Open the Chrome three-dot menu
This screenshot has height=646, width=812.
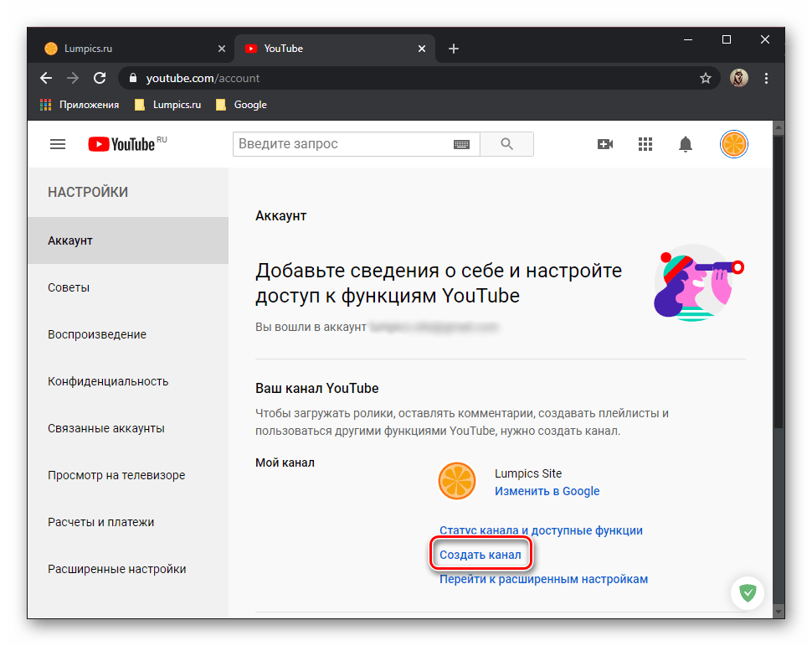pos(767,78)
